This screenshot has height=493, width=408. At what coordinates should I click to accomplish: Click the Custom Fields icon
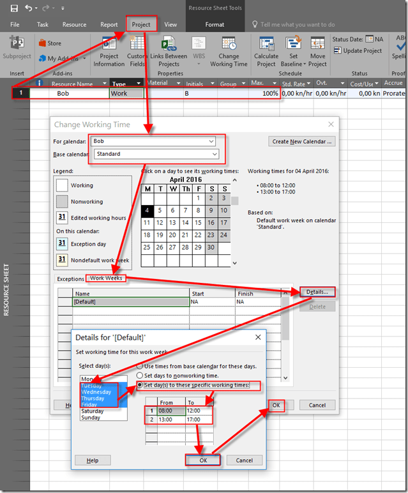click(x=137, y=51)
